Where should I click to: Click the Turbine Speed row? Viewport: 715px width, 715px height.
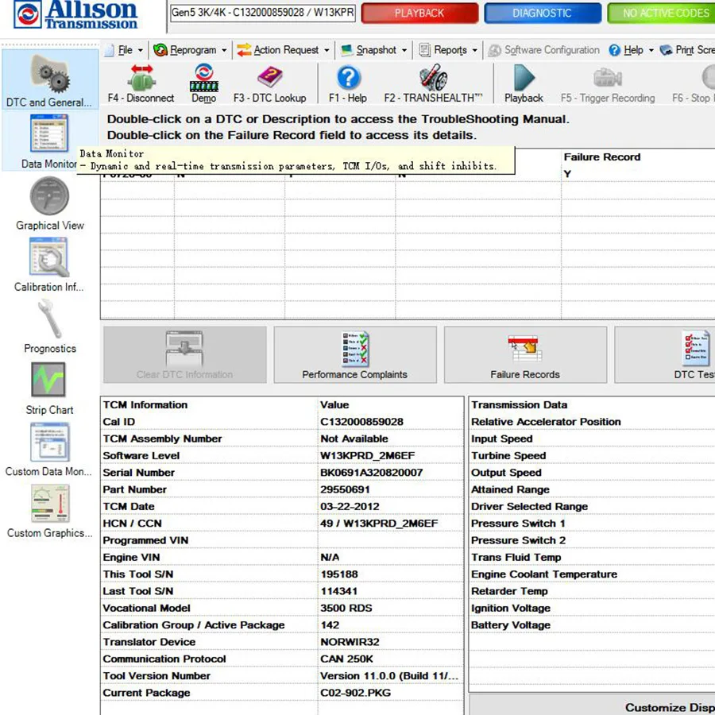[593, 455]
